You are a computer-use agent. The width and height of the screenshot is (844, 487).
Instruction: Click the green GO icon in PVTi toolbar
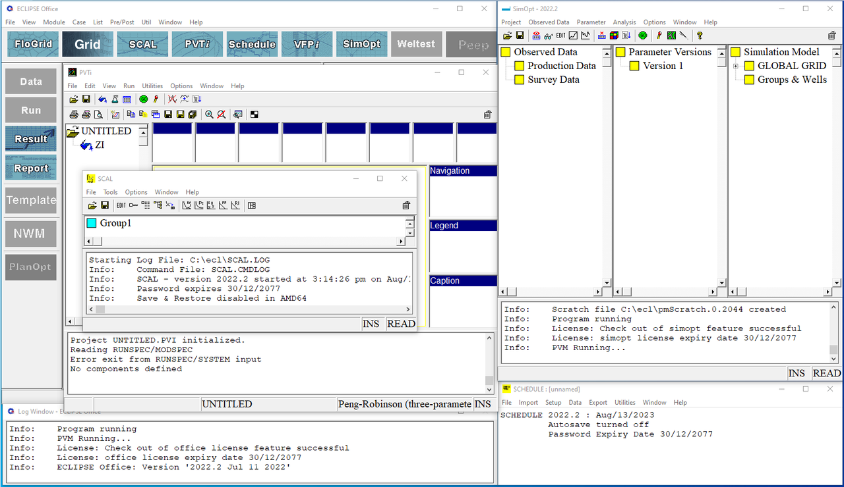143,99
